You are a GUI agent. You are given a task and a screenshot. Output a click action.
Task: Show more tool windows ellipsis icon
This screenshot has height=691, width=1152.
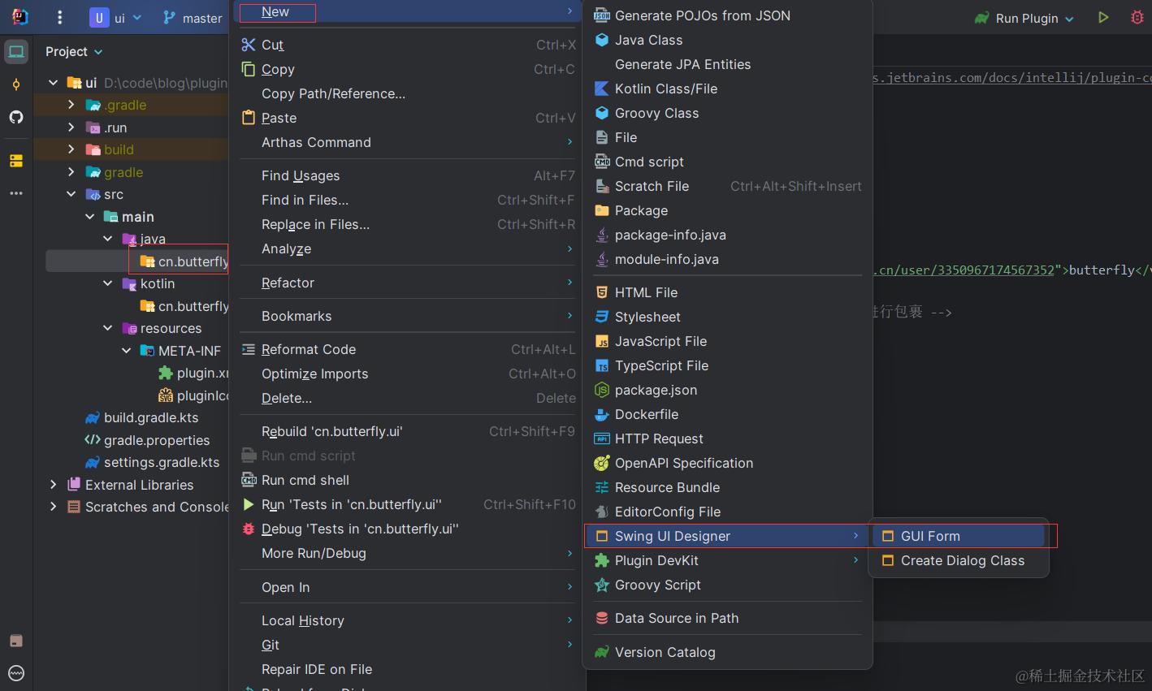16,193
